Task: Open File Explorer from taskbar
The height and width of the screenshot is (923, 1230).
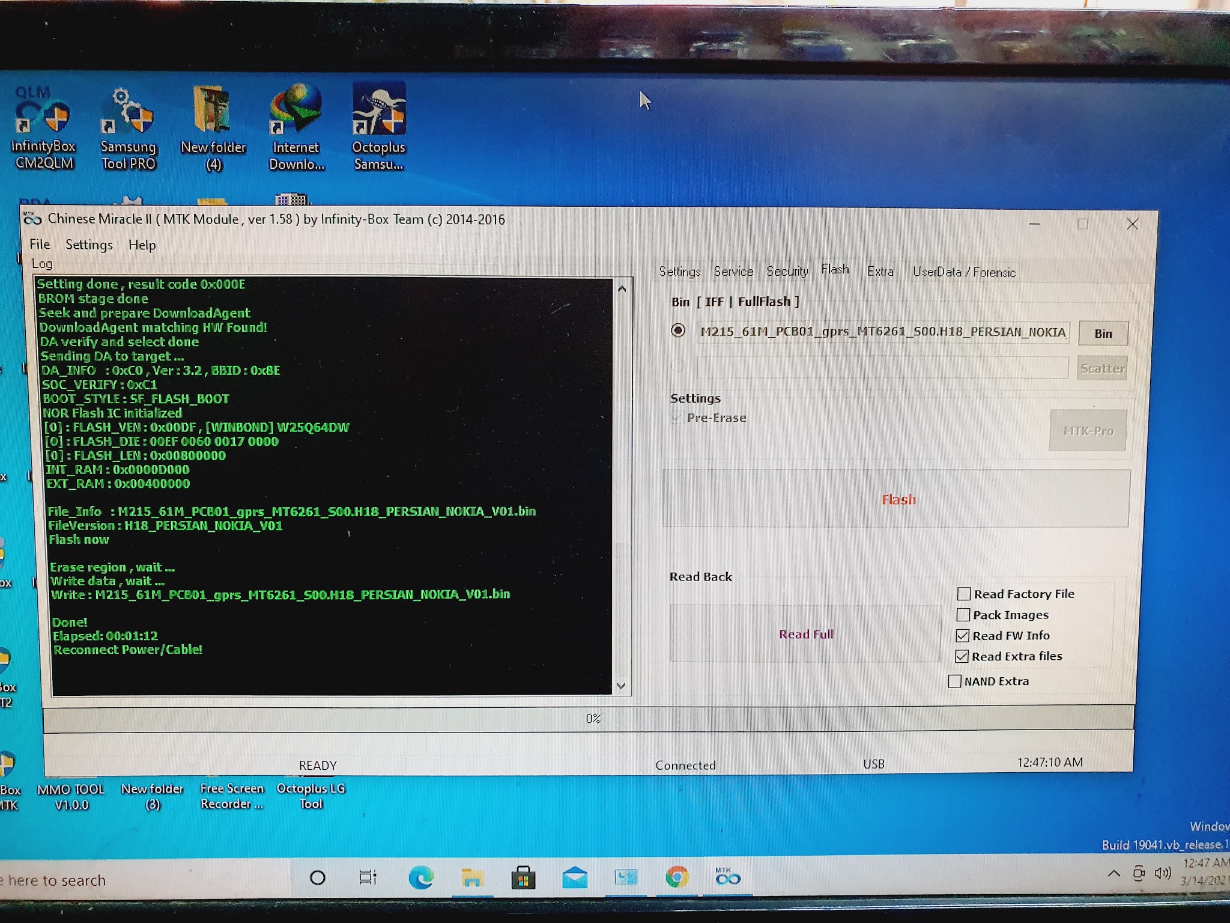Action: [x=472, y=879]
